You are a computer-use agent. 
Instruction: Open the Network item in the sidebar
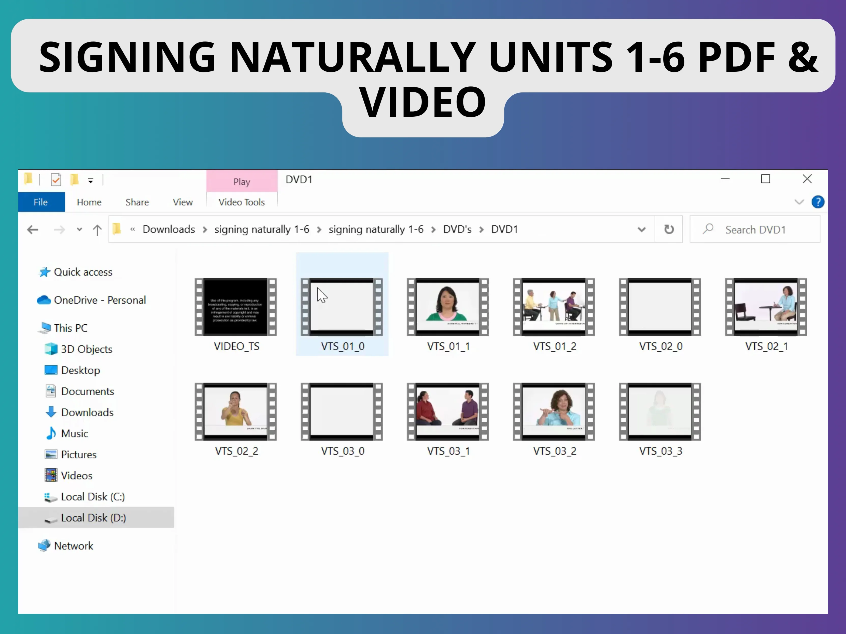click(74, 545)
